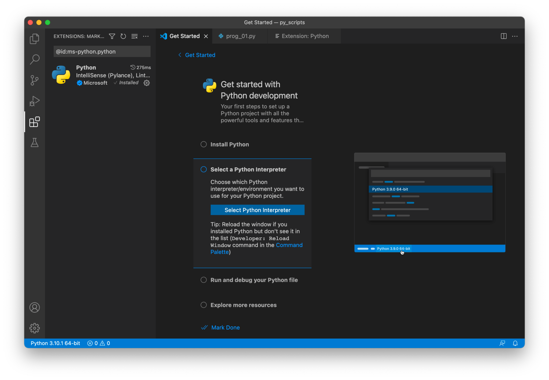
Task: Open the Search sidebar icon
Action: (34, 59)
